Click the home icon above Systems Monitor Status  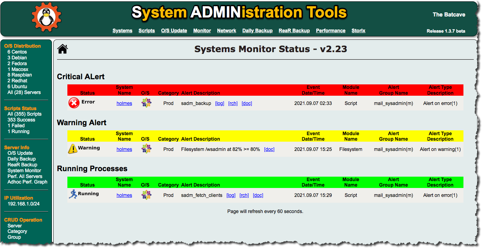pos(63,49)
